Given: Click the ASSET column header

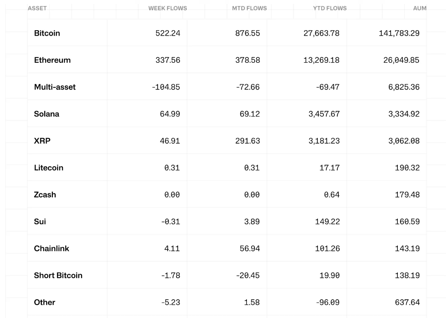Looking at the screenshot, I should [x=37, y=8].
